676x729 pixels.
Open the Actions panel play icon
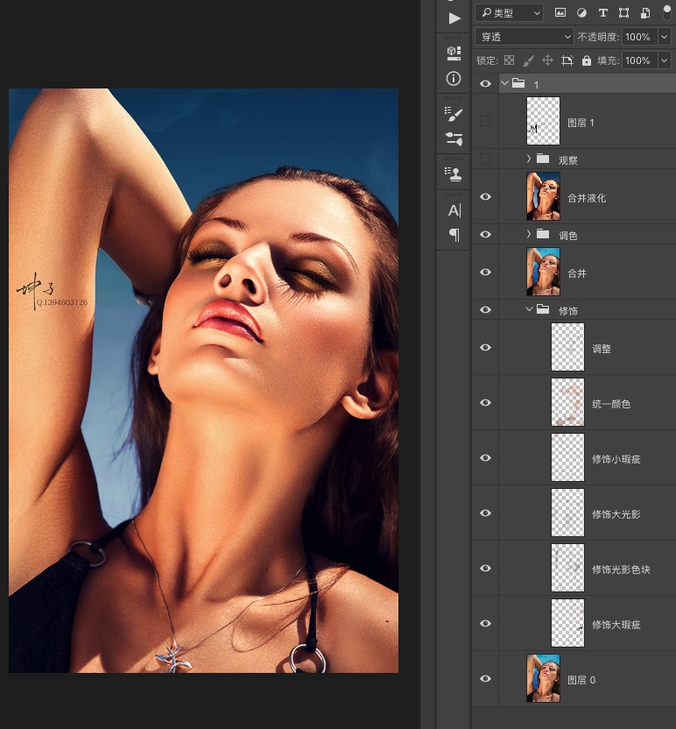[454, 18]
